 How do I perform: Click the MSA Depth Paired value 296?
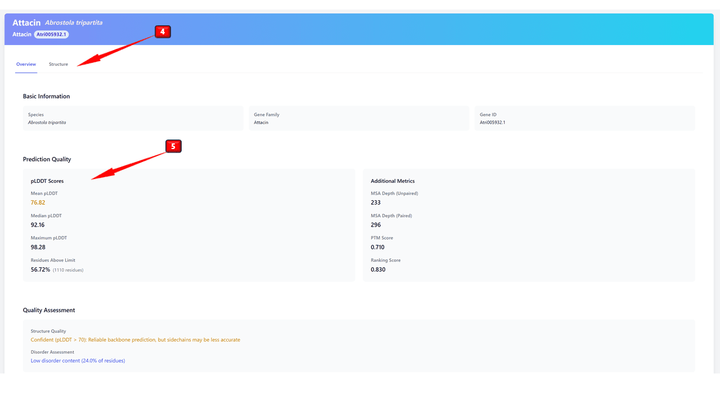[x=375, y=225]
